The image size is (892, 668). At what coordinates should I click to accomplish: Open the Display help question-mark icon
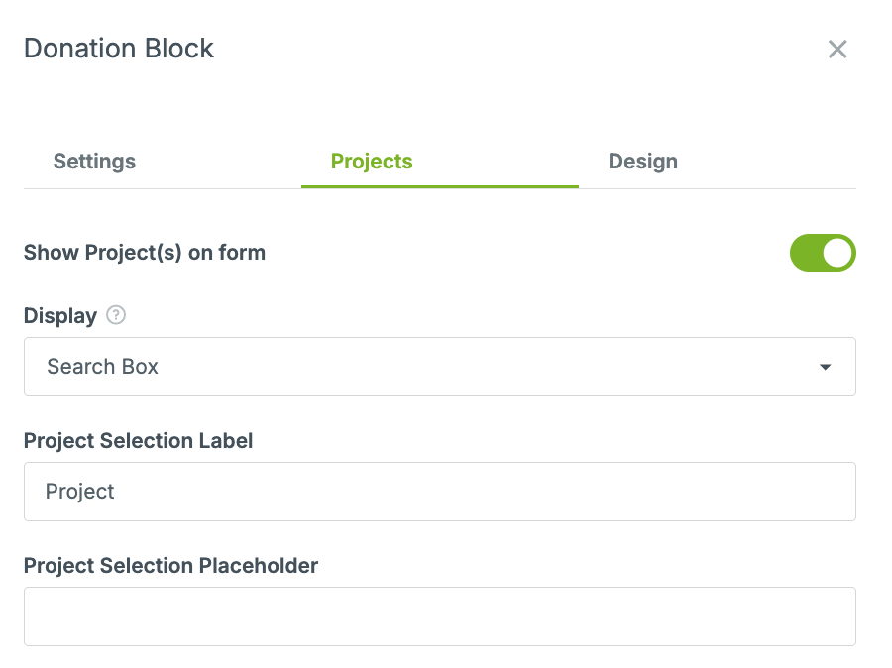click(x=116, y=314)
